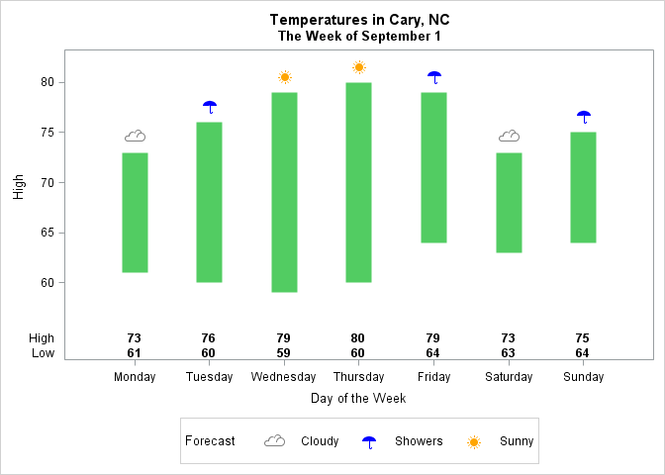665x475 pixels.
Task: Select the green Thursday temperature bar
Action: tap(359, 182)
